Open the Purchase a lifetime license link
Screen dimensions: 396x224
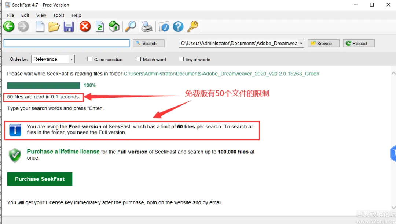63,152
